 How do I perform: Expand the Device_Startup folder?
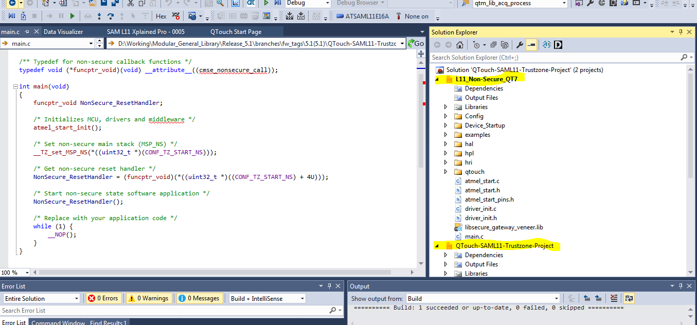[445, 125]
